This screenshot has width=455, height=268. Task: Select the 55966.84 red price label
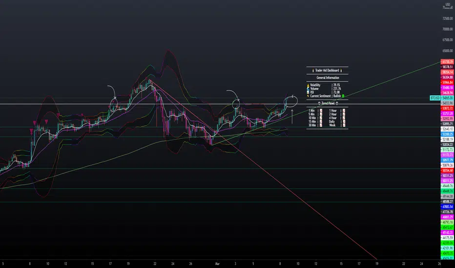(447, 82)
